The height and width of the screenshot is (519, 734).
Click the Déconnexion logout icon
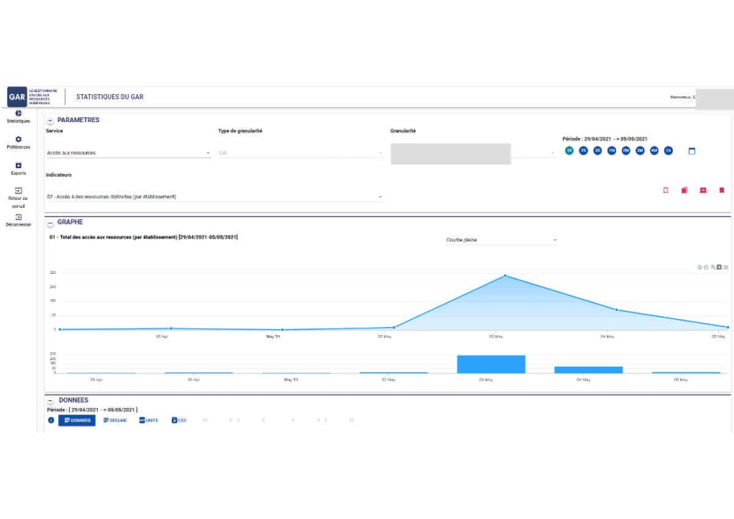pyautogui.click(x=18, y=218)
